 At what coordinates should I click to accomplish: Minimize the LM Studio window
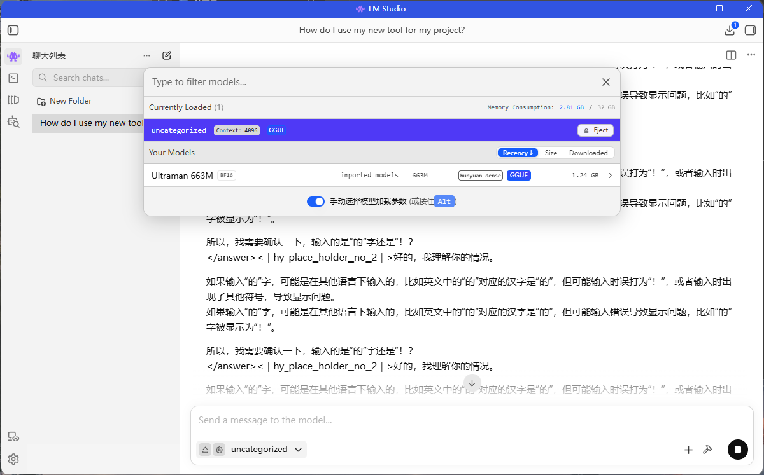click(690, 9)
